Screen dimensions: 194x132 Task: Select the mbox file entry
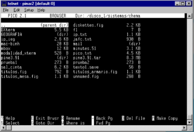coord(35,49)
